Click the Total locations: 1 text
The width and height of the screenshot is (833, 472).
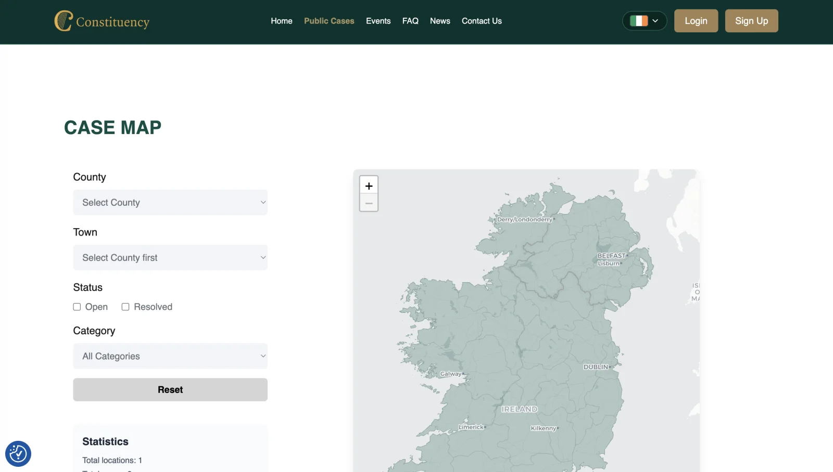tap(112, 460)
